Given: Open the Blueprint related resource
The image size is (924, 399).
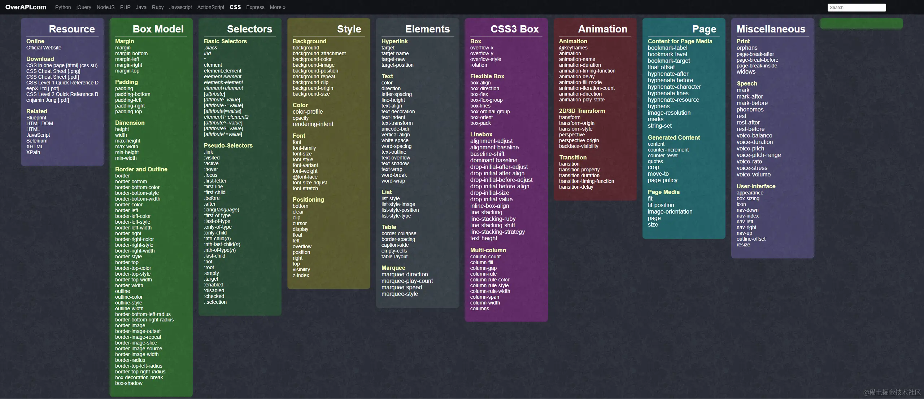Looking at the screenshot, I should pos(36,117).
